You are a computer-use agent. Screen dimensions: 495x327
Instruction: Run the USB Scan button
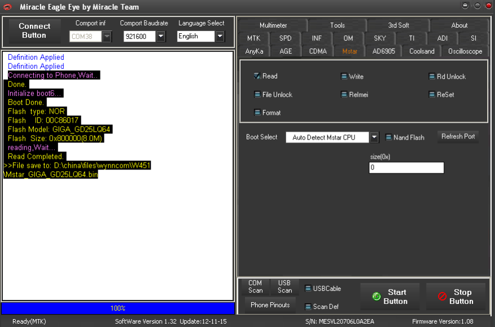284,286
